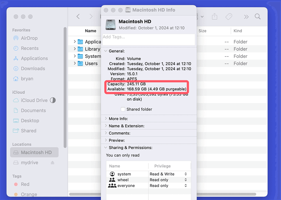Select Recents in the sidebar
This screenshot has height=200, width=281.
point(30,48)
